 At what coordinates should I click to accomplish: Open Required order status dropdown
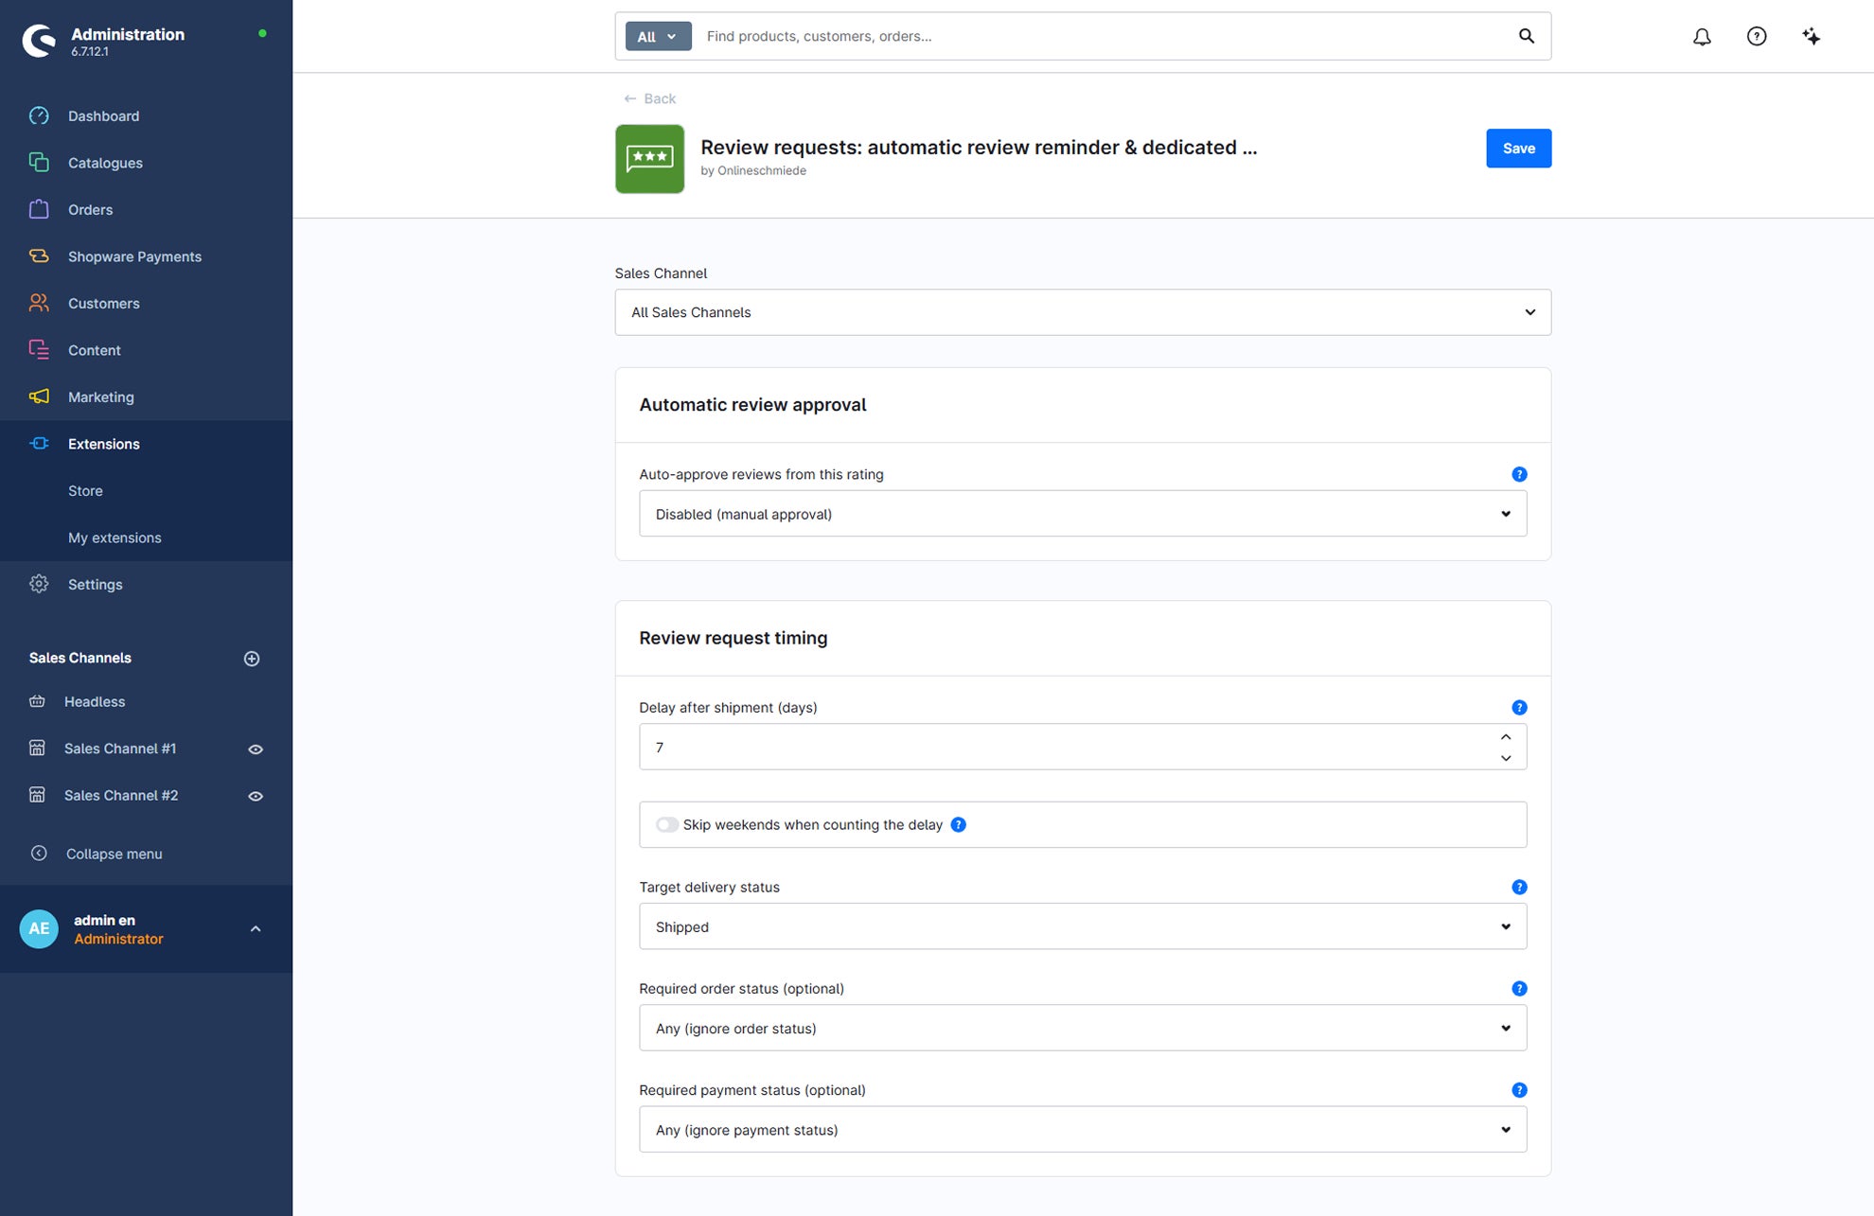click(1083, 1028)
